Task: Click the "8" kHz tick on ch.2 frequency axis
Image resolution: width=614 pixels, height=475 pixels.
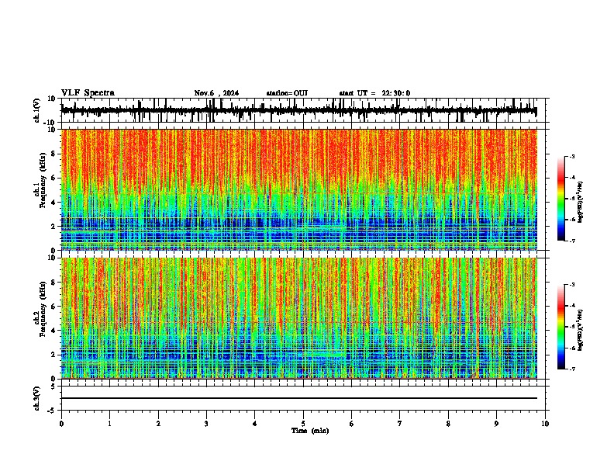Action: click(x=54, y=283)
